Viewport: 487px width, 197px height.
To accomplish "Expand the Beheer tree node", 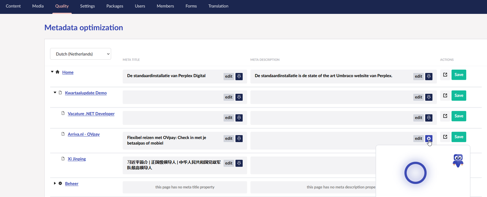I will pyautogui.click(x=55, y=184).
